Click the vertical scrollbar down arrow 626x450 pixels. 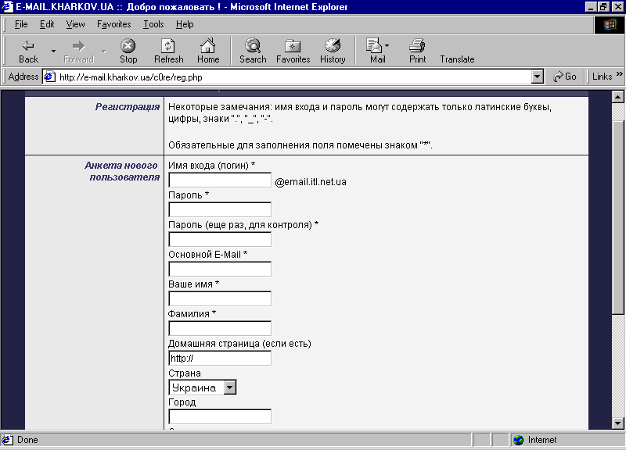(x=618, y=423)
